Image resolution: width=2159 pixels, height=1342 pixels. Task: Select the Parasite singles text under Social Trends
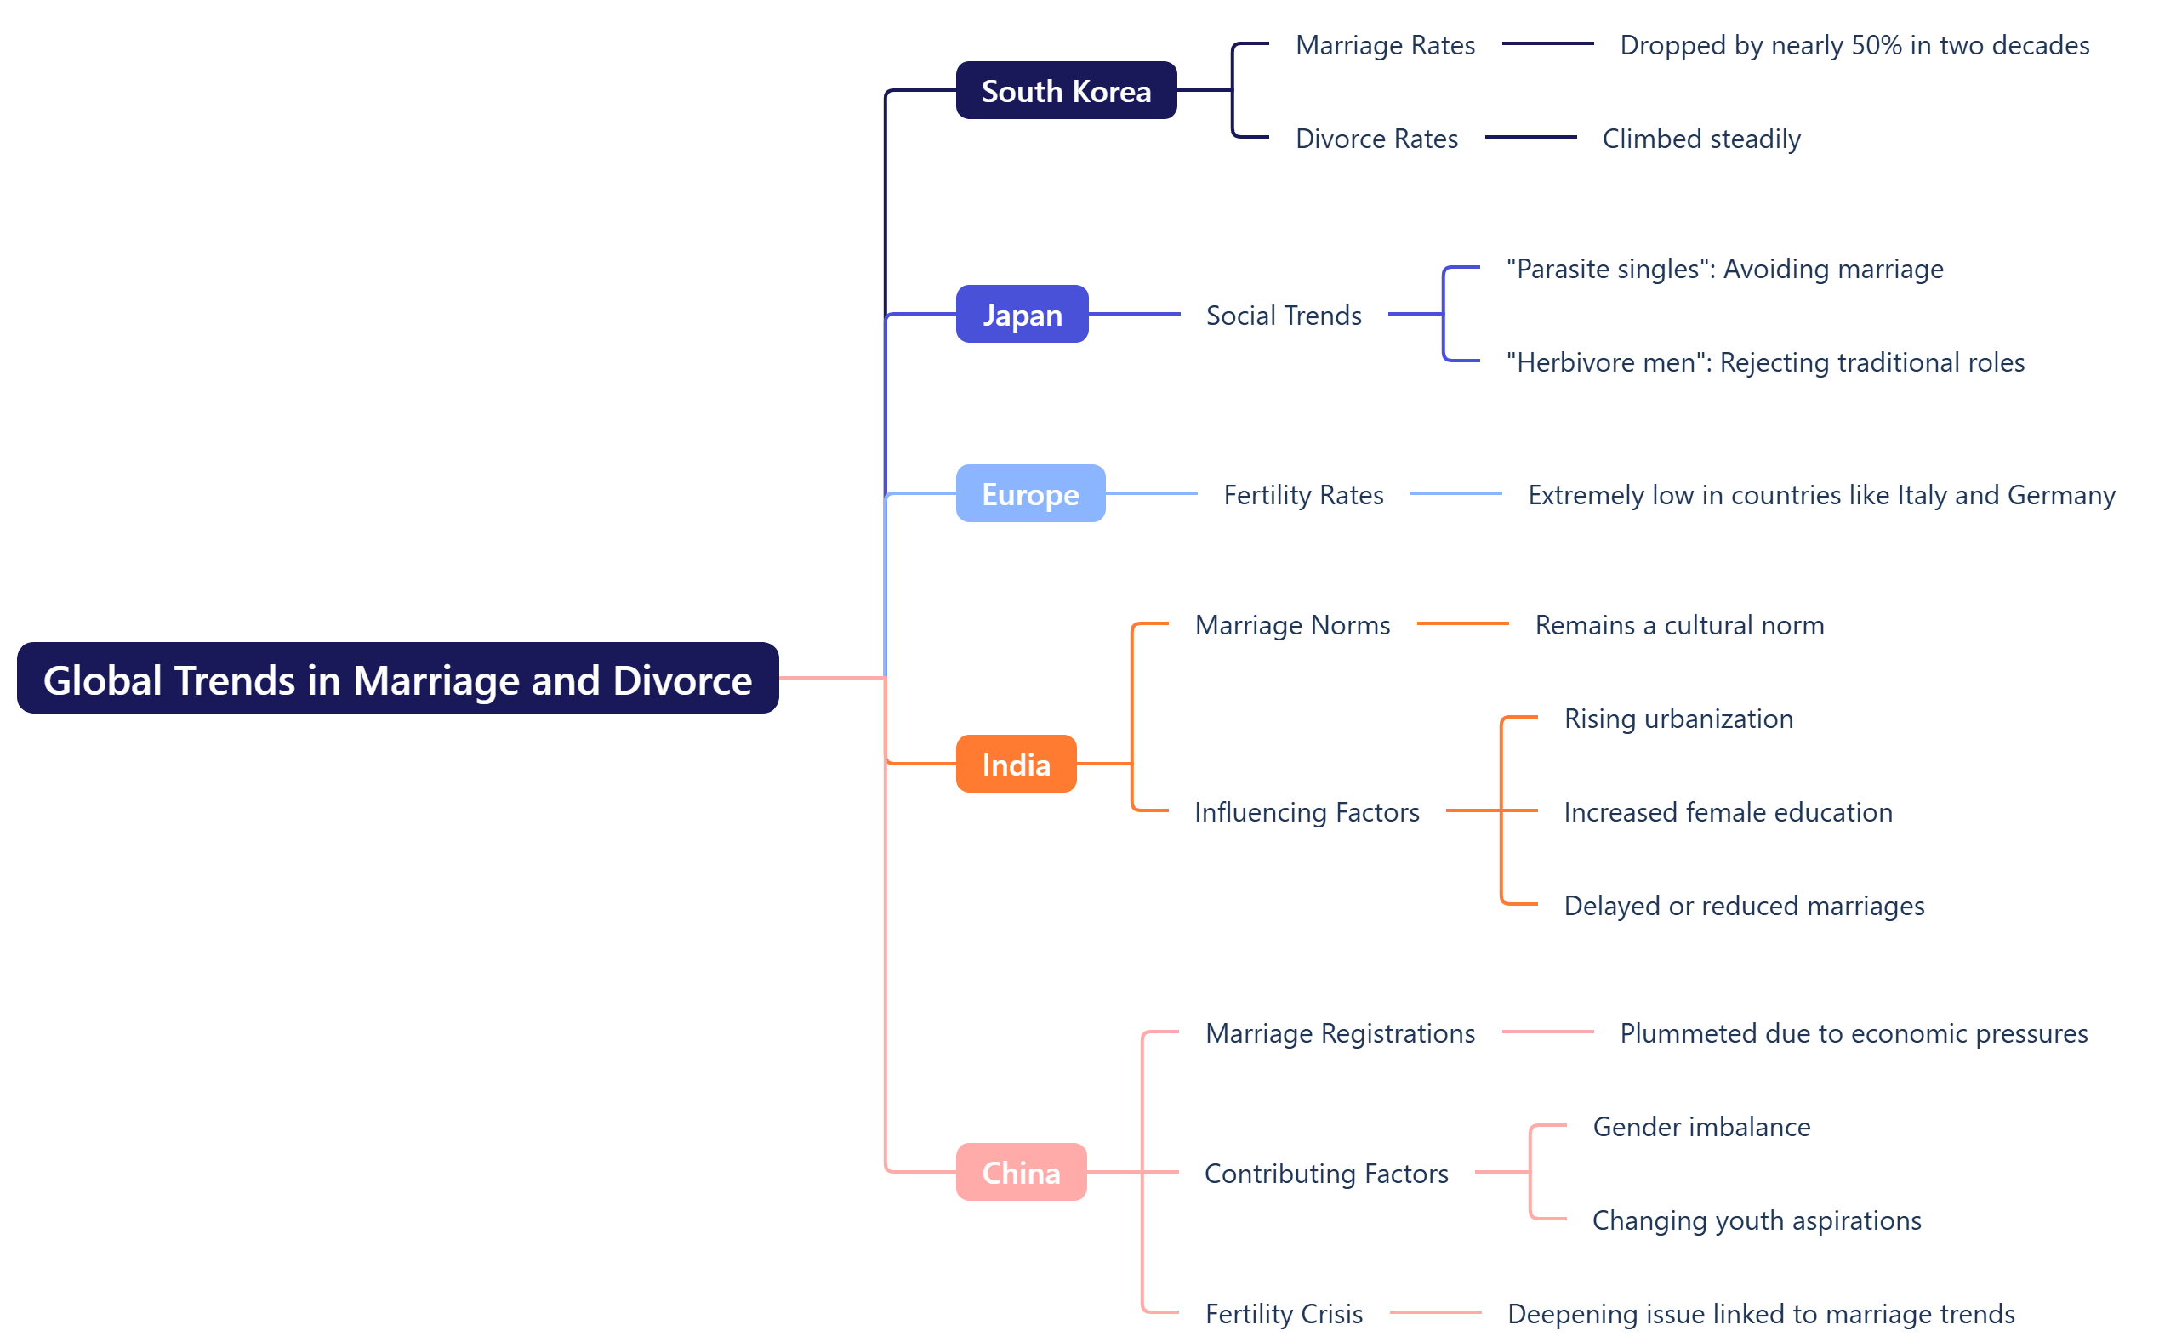(x=1723, y=268)
